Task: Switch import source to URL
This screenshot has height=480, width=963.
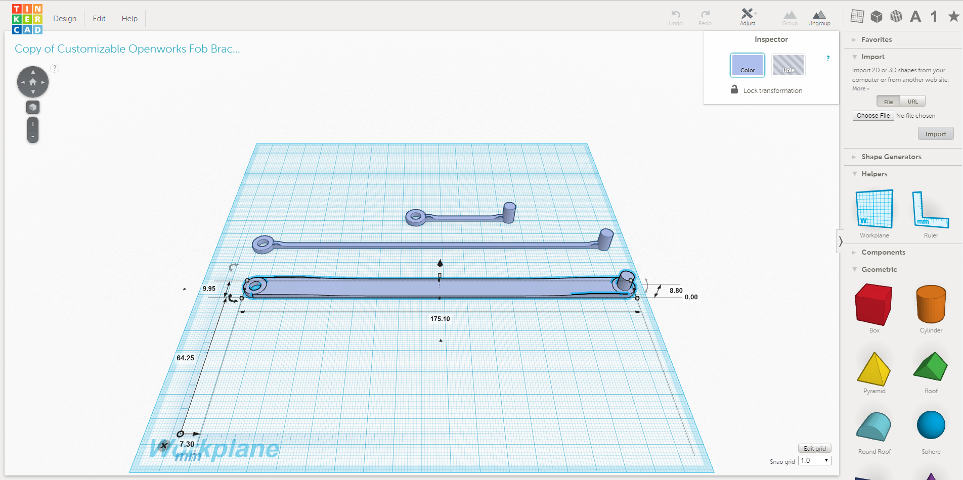Action: click(912, 102)
